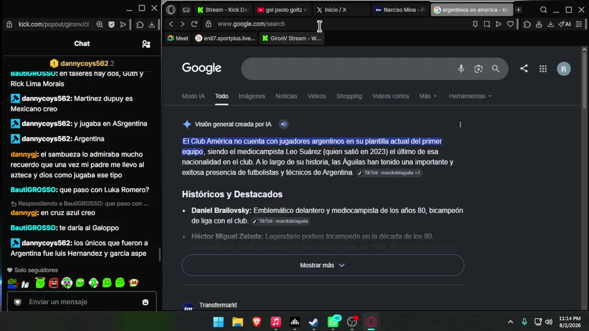Image resolution: width=589 pixels, height=331 pixels.
Task: Zoom icon in Kick address bar
Action: [99, 24]
